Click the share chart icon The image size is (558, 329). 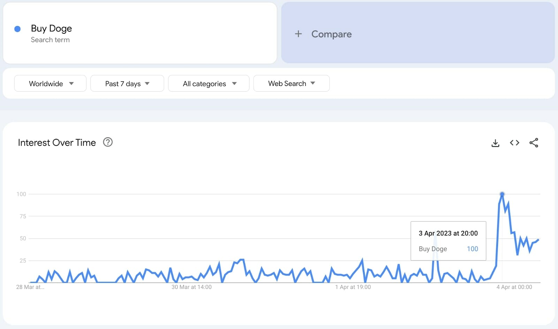tap(534, 143)
